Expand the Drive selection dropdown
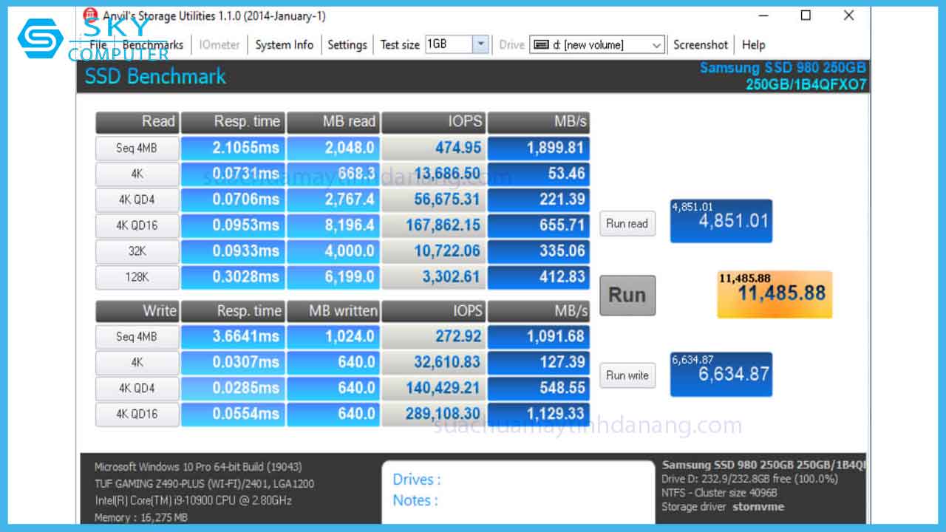 [x=656, y=45]
